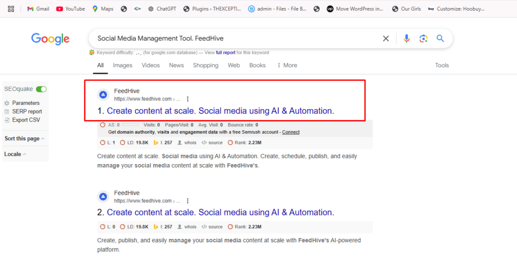Image resolution: width=517 pixels, height=266 pixels.
Task: Open the first Create content at scale result
Action: click(221, 111)
